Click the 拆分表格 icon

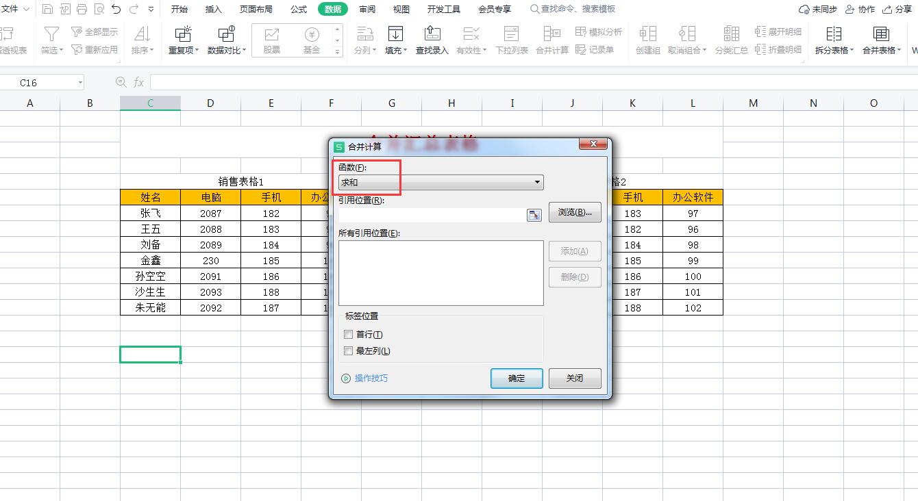tap(834, 34)
